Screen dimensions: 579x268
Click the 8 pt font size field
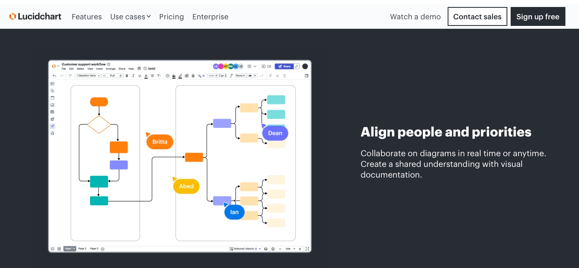tap(112, 76)
